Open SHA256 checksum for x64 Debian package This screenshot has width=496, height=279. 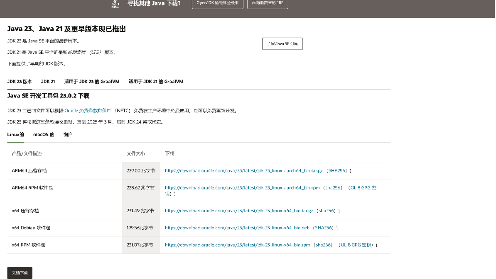point(323,228)
